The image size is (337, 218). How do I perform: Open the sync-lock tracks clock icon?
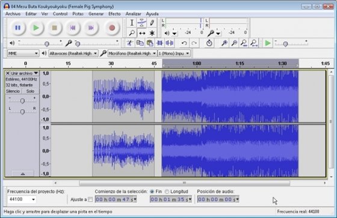coord(209,43)
